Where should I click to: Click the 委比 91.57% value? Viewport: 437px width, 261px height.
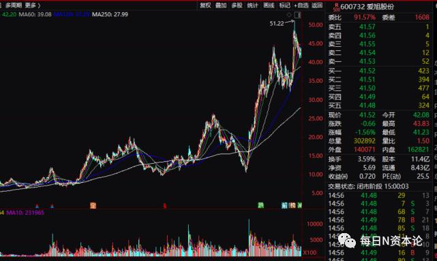pos(365,18)
